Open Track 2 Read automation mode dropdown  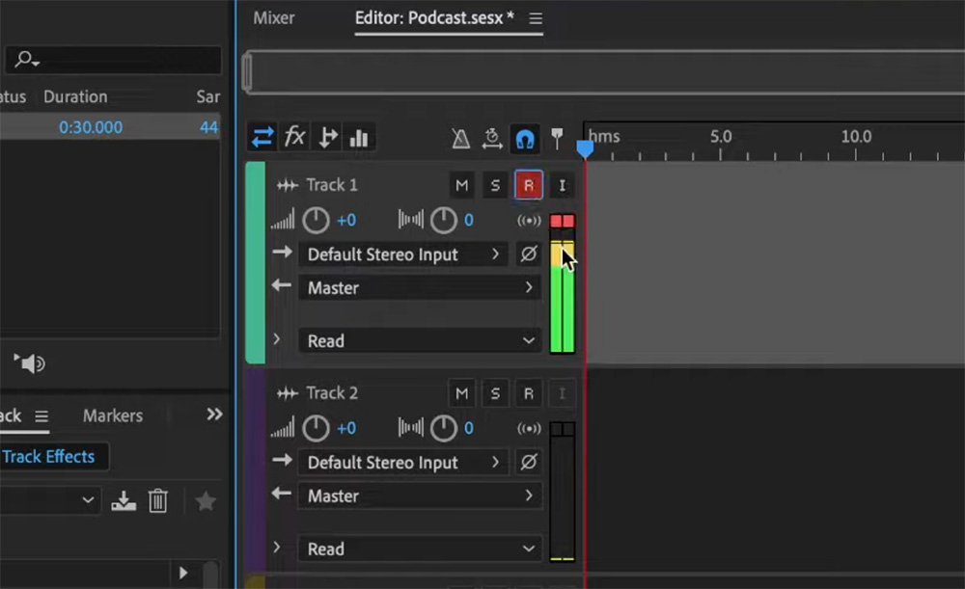(420, 549)
